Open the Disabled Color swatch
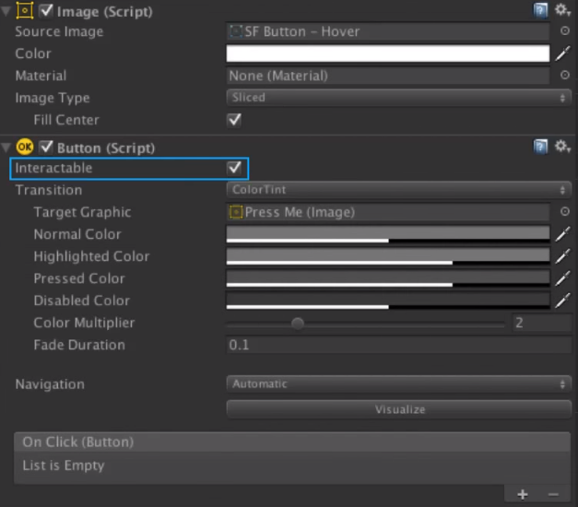The height and width of the screenshot is (507, 578). [x=388, y=301]
